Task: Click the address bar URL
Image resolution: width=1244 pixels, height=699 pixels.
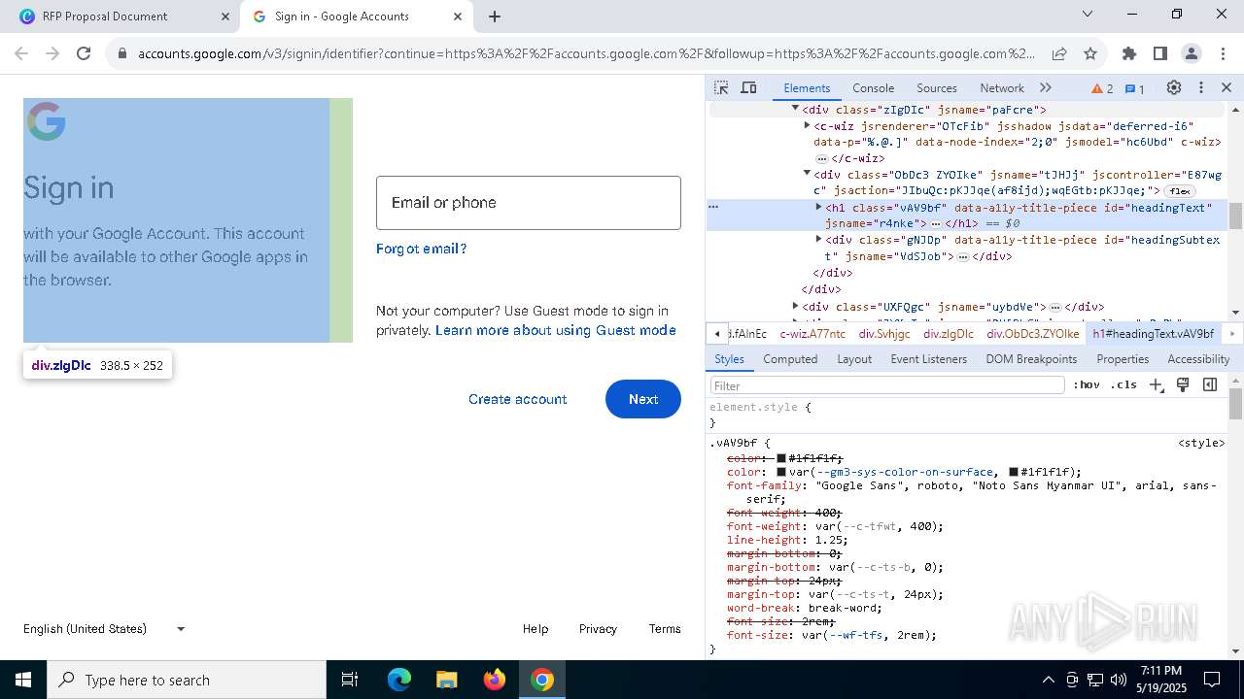Action: tap(586, 54)
